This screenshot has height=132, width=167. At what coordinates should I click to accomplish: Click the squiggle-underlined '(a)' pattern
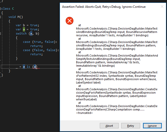pos(35,67)
